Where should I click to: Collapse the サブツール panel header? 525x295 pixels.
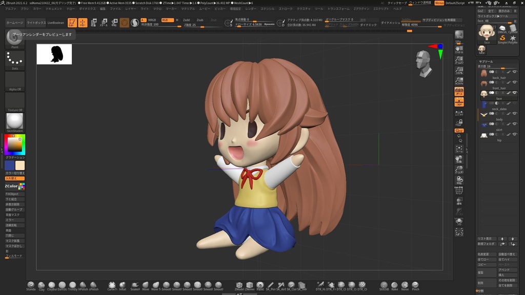(487, 61)
